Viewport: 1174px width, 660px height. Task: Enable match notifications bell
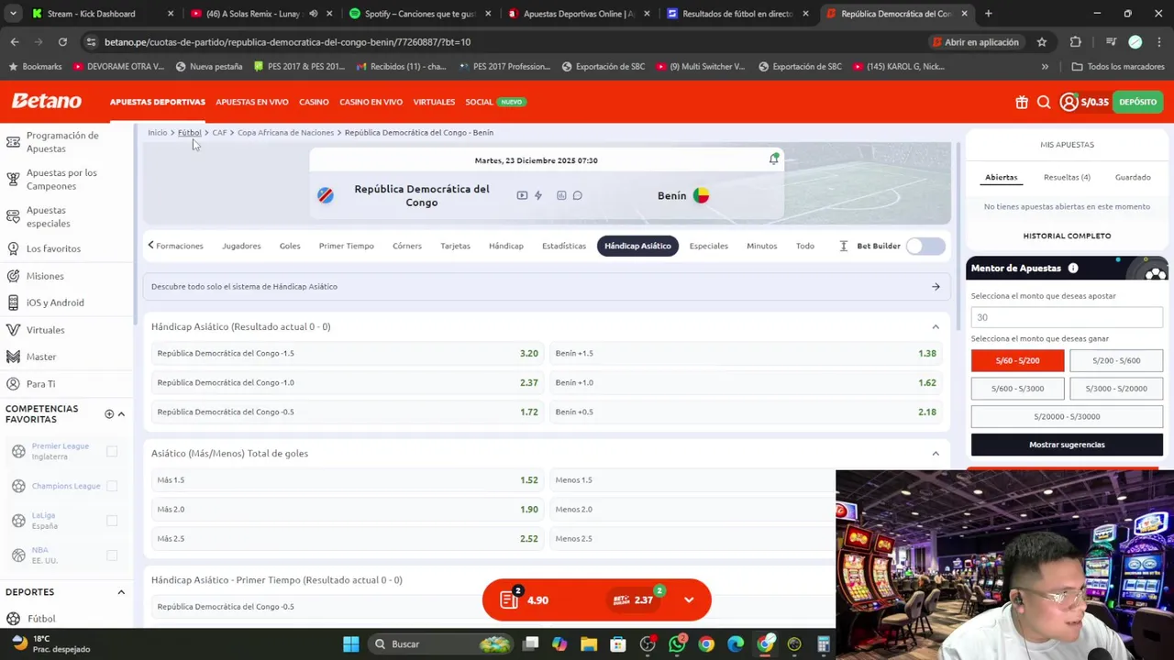[774, 159]
